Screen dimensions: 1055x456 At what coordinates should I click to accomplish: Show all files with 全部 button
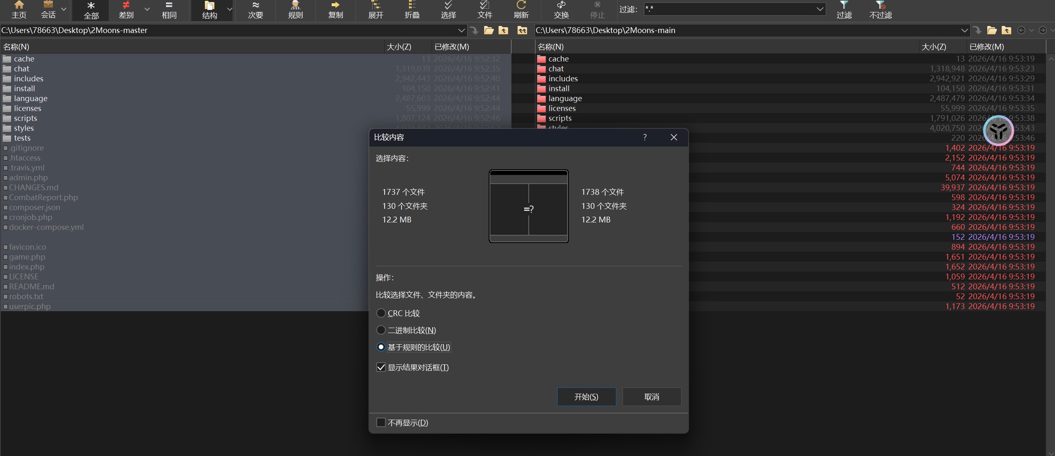(x=91, y=10)
